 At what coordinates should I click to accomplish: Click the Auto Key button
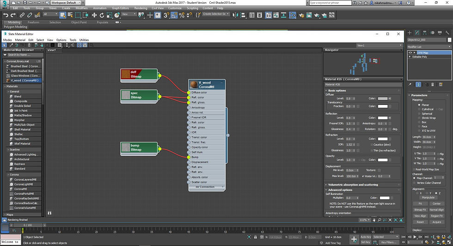tap(366, 237)
